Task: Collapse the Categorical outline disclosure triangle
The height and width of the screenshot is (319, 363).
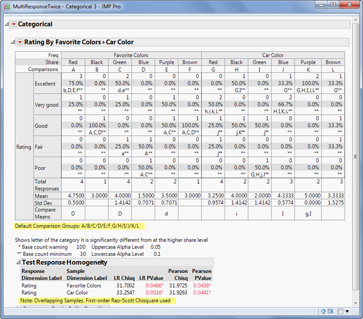Action: (7, 24)
